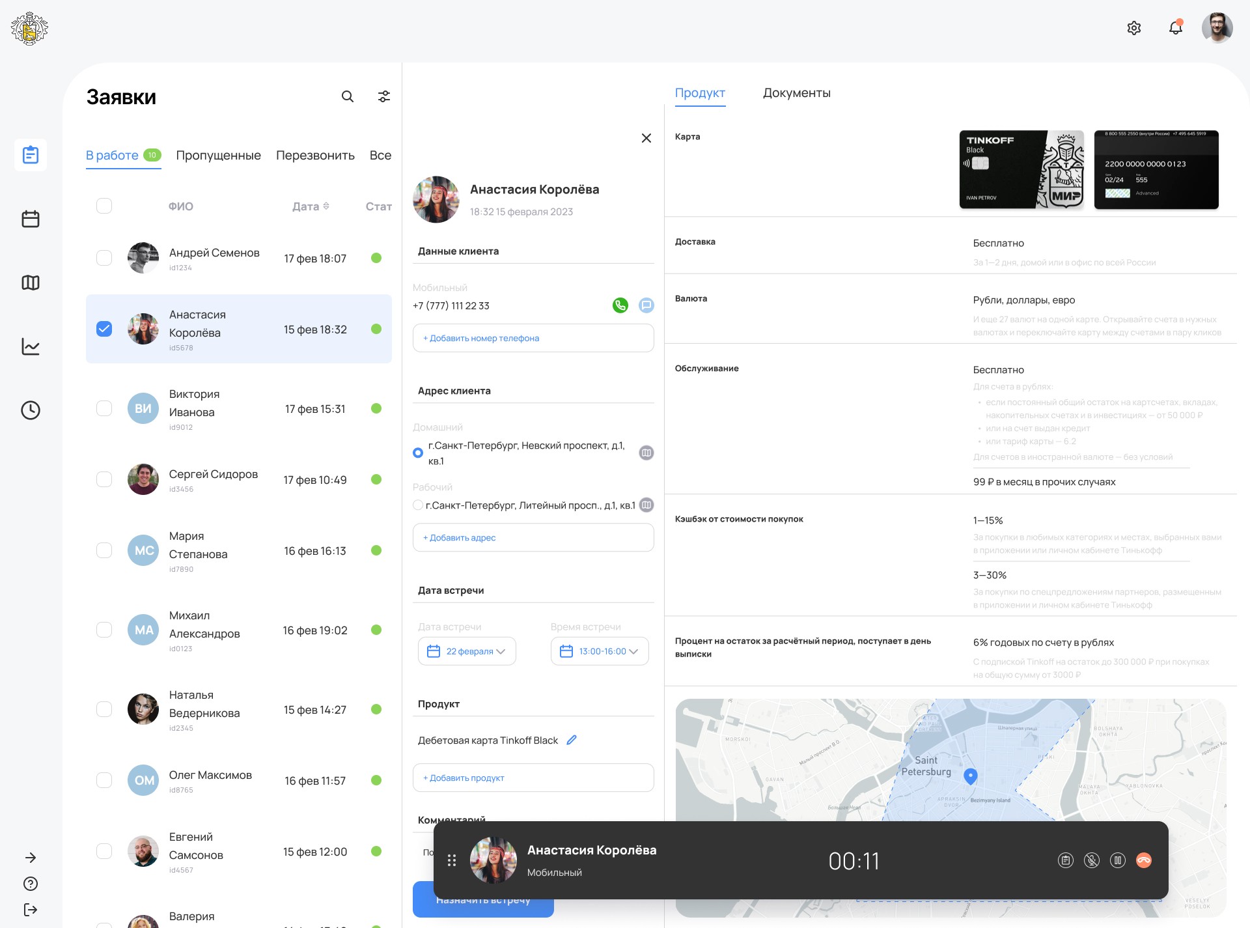This screenshot has width=1250, height=928.
Task: Check the box for Андрей Семенов
Action: [x=104, y=258]
